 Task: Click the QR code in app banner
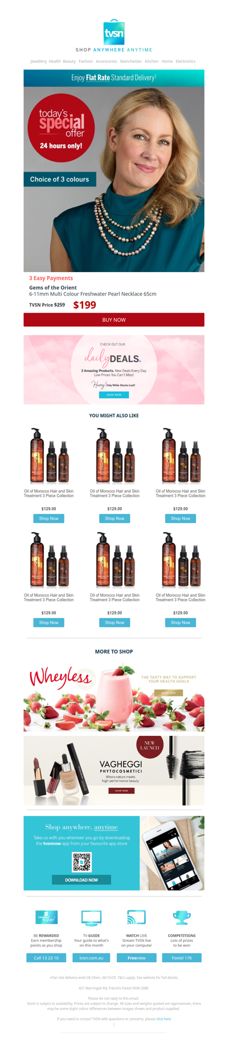click(x=82, y=861)
